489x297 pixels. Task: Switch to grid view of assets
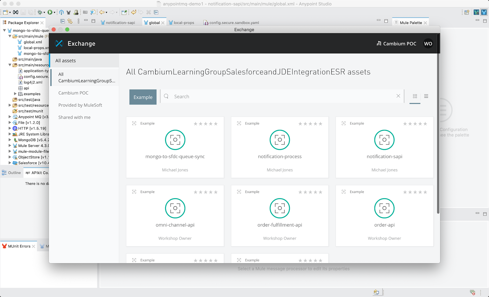[415, 96]
